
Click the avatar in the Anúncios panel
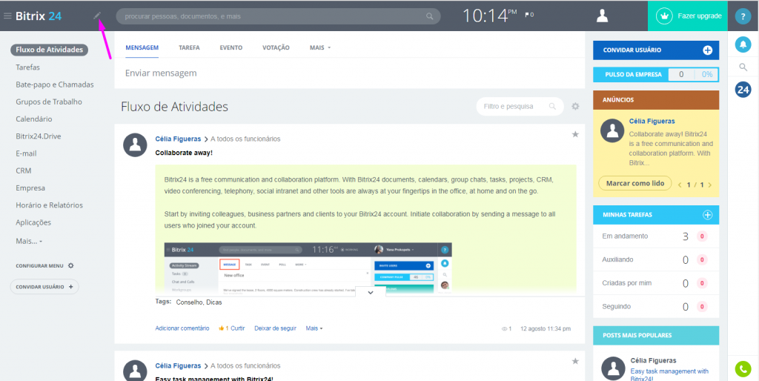611,129
